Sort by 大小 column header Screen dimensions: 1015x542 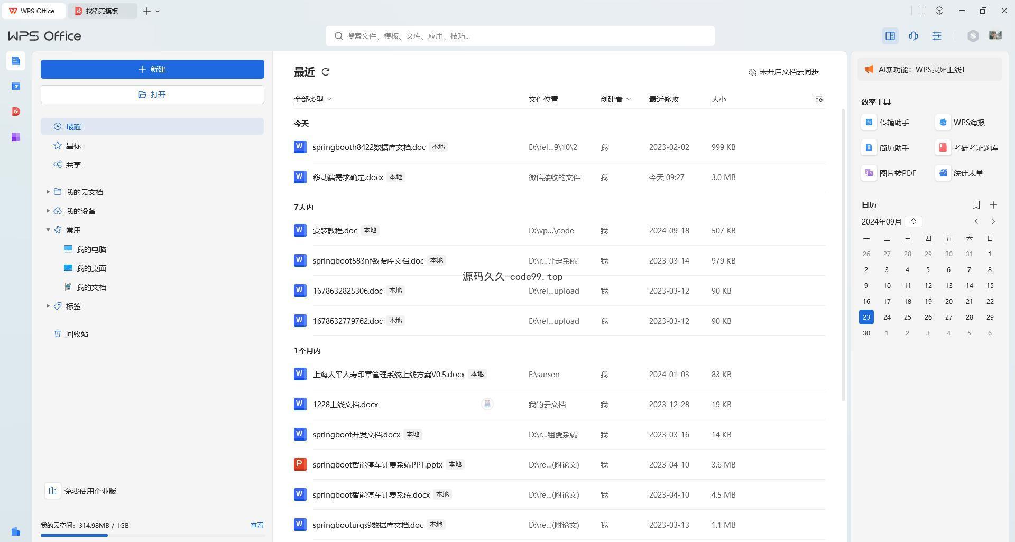coord(719,99)
